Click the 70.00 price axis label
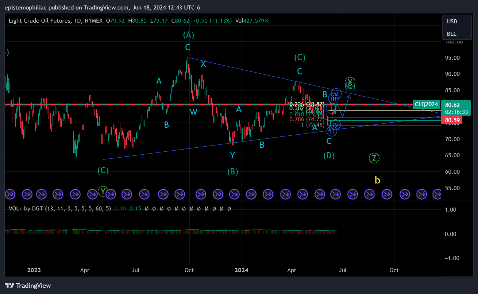The width and height of the screenshot is (478, 294). [x=452, y=139]
